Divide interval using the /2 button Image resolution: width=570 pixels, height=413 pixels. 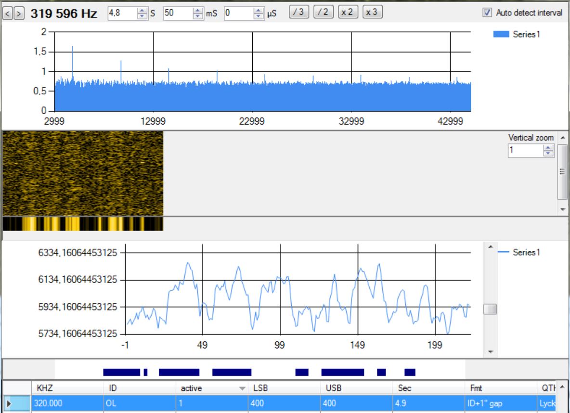(324, 12)
